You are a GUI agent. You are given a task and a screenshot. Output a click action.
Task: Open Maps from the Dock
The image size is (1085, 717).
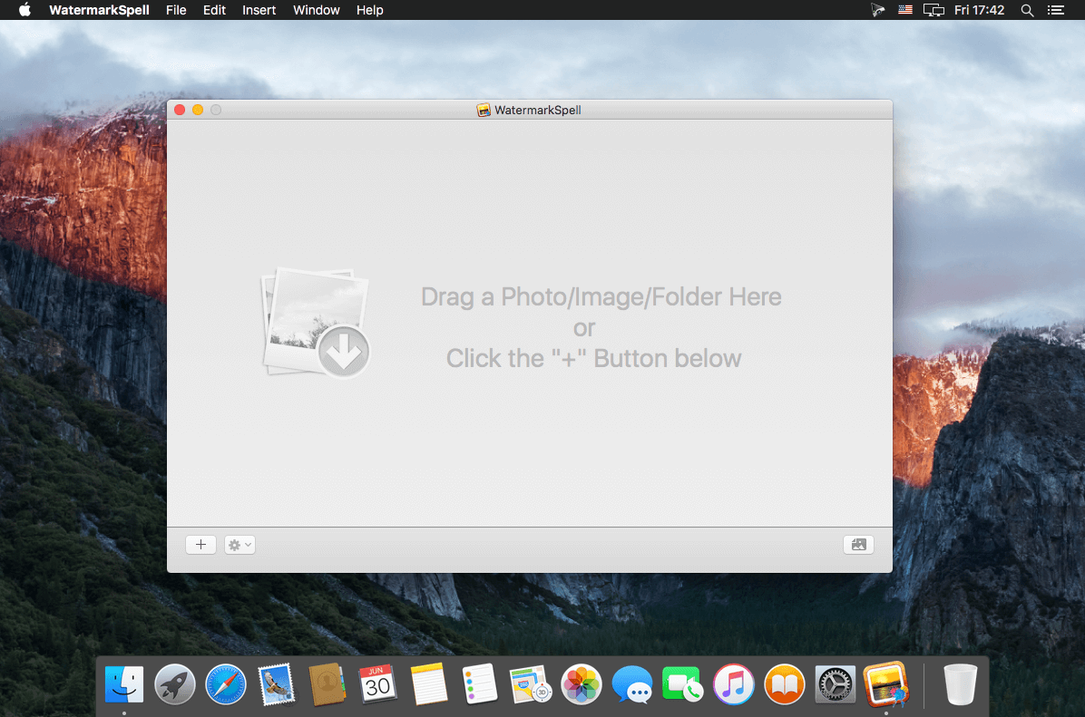pos(530,684)
